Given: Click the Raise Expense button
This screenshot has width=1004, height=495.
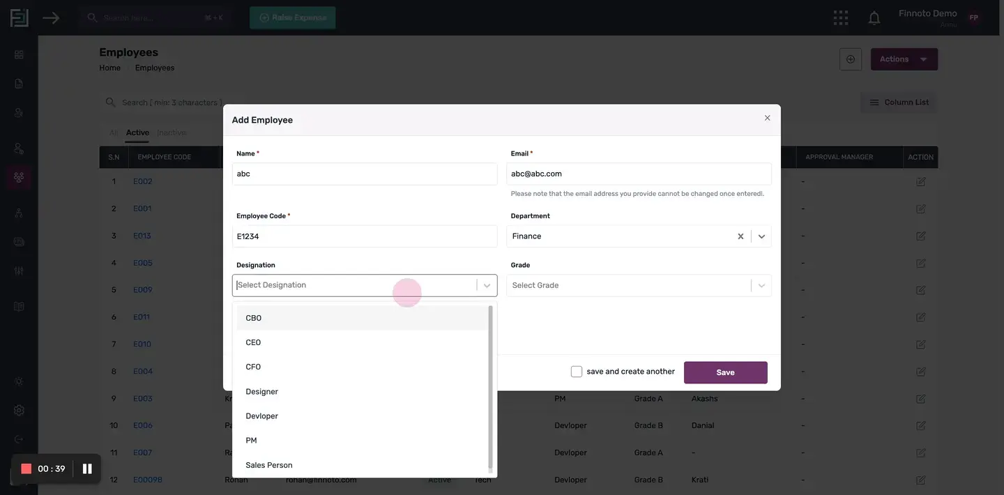Looking at the screenshot, I should (x=293, y=17).
